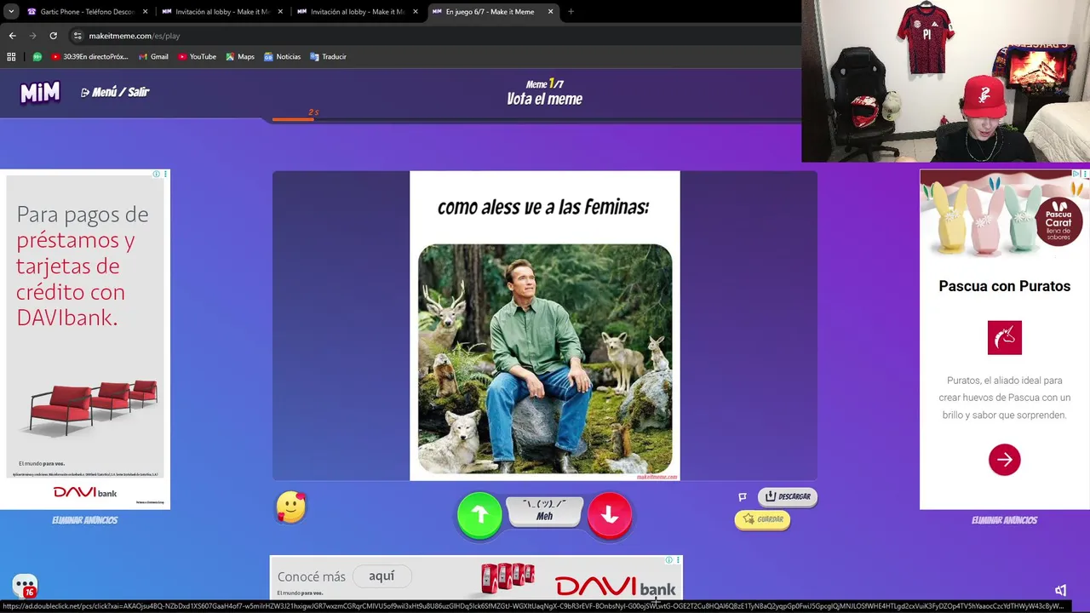The height and width of the screenshot is (613, 1090).
Task: Open Gmail bookmark
Action: (152, 57)
